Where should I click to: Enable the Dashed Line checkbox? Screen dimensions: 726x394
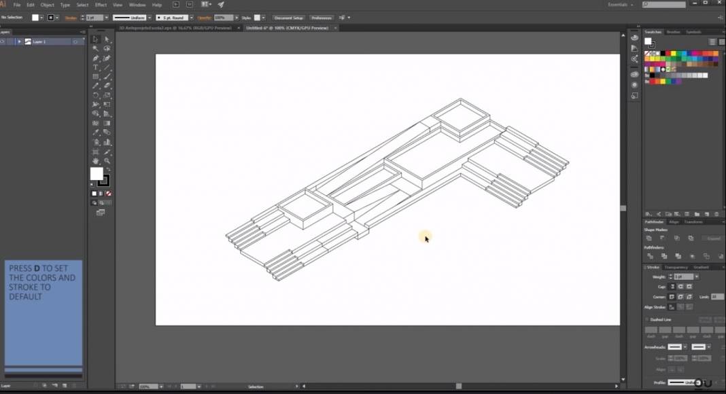[x=646, y=319]
